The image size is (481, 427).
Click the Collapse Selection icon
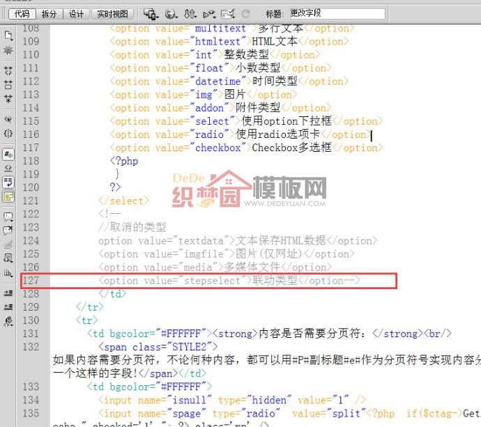point(8,84)
